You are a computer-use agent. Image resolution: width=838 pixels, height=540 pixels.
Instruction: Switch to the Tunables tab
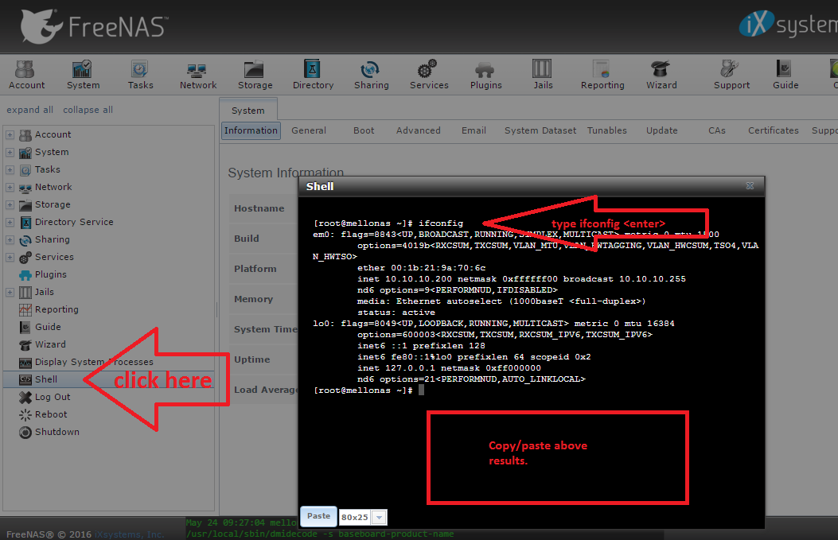tap(606, 130)
